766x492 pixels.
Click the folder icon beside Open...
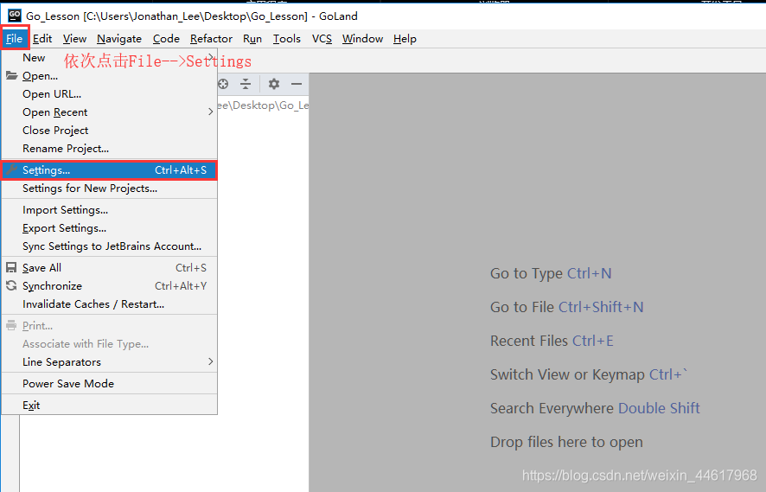tap(11, 76)
